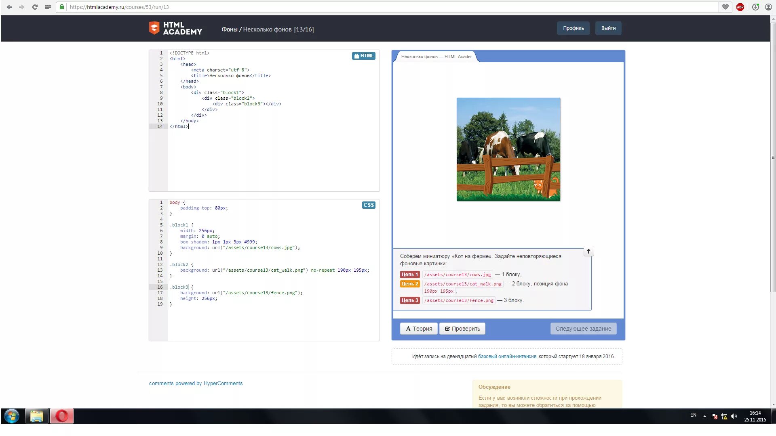Show hidden system tray icons arrow
Viewport: 776px width, 436px height.
click(704, 416)
